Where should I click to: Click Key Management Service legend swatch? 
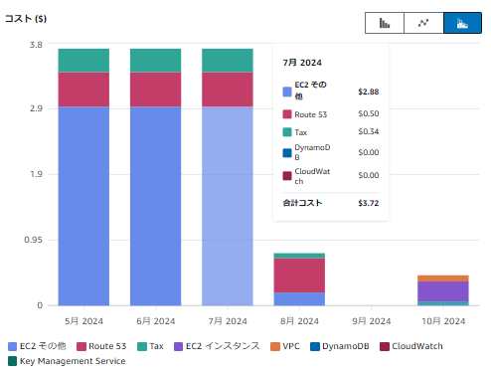click(x=12, y=361)
